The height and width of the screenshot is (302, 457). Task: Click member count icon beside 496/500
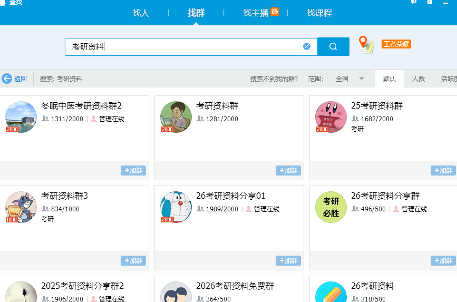click(355, 209)
